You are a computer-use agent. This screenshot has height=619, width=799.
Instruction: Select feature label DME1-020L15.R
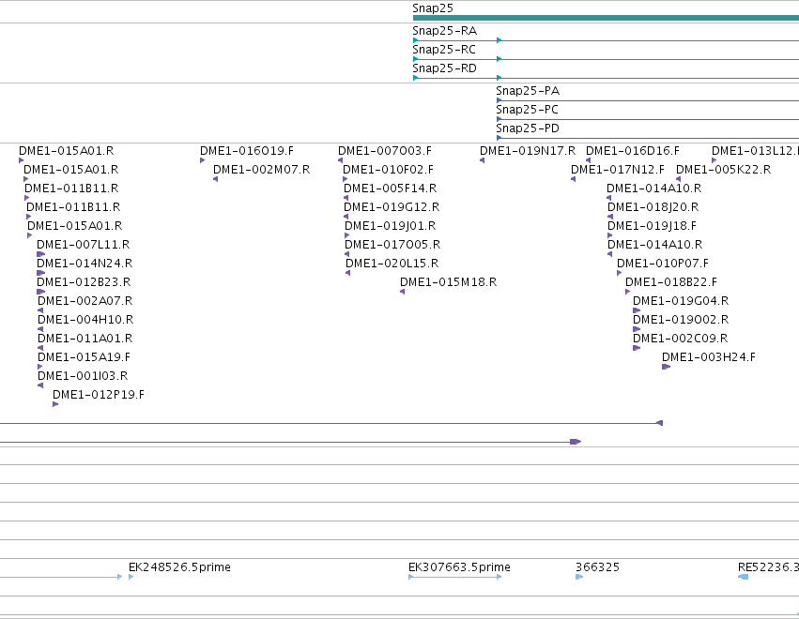point(392,264)
